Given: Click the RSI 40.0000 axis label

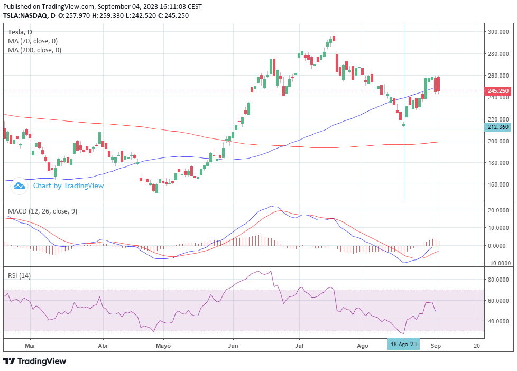Looking at the screenshot, I should [499, 321].
